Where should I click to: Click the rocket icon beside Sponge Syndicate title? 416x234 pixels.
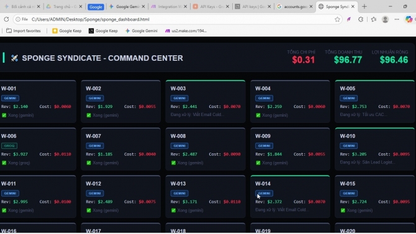pyautogui.click(x=15, y=58)
